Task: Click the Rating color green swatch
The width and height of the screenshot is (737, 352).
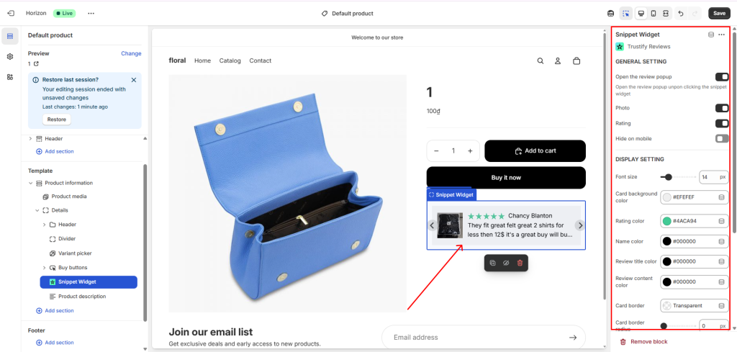Action: (x=666, y=221)
